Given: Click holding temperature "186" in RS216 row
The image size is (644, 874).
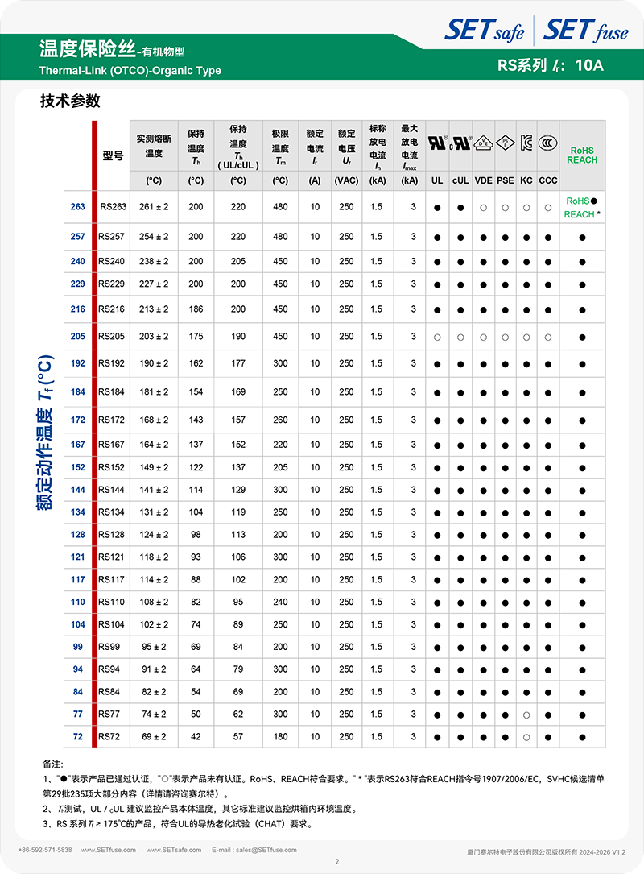Looking at the screenshot, I should click(196, 309).
